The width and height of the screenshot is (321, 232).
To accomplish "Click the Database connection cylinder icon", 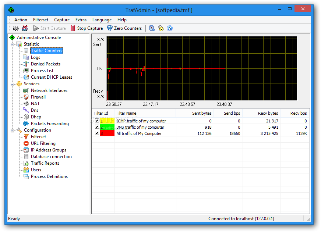I will [x=26, y=157].
